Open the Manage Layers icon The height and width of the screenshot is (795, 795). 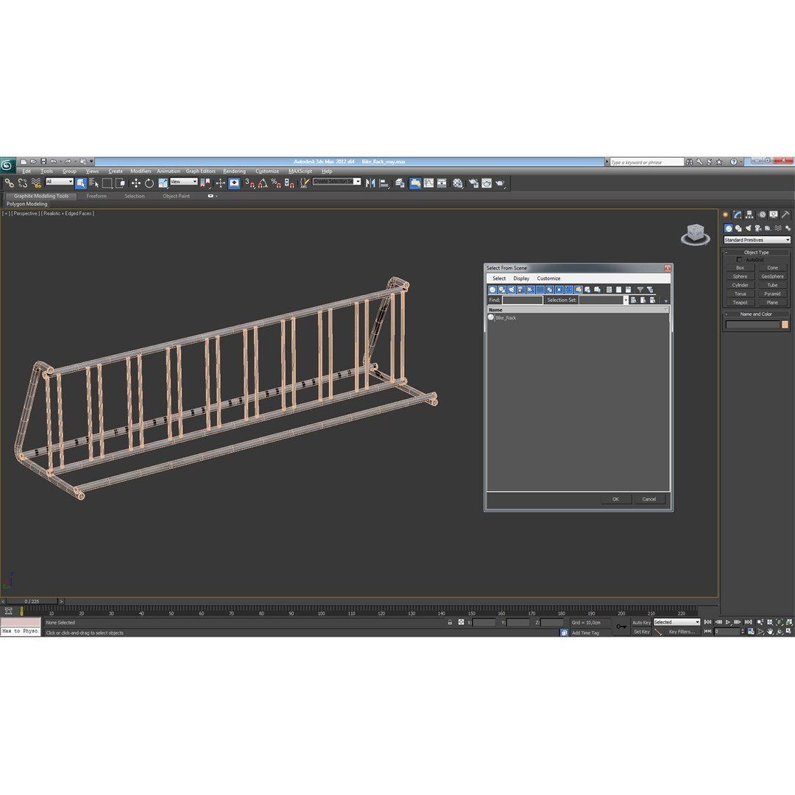(x=400, y=183)
